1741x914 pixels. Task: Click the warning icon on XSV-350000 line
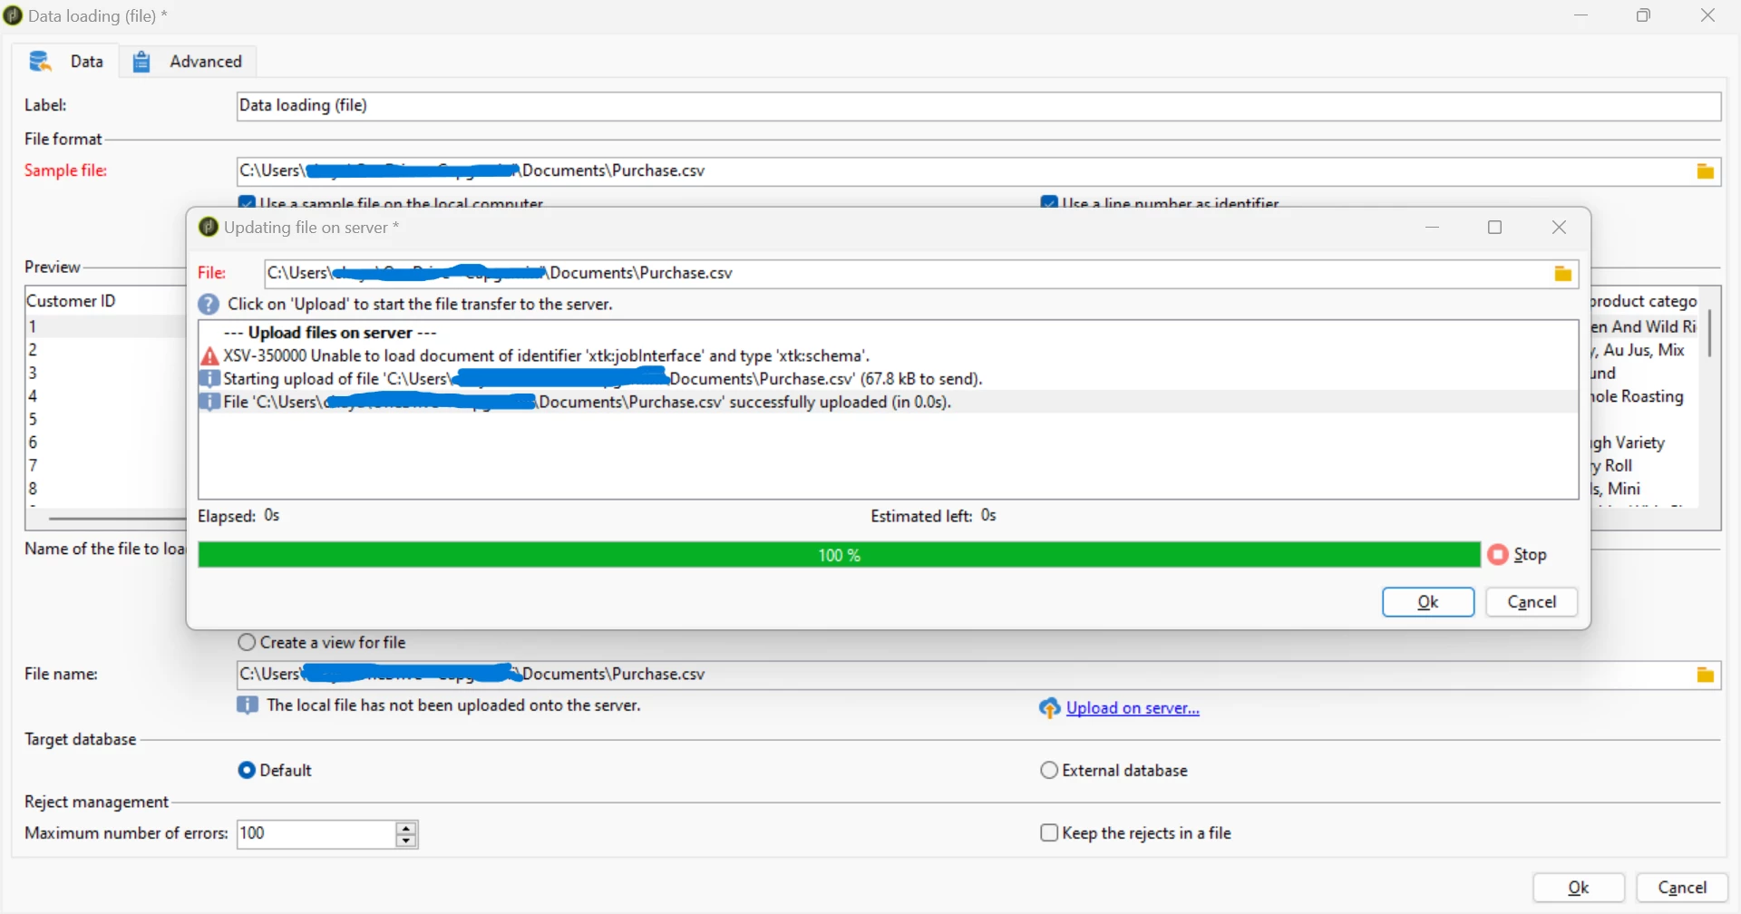click(209, 356)
